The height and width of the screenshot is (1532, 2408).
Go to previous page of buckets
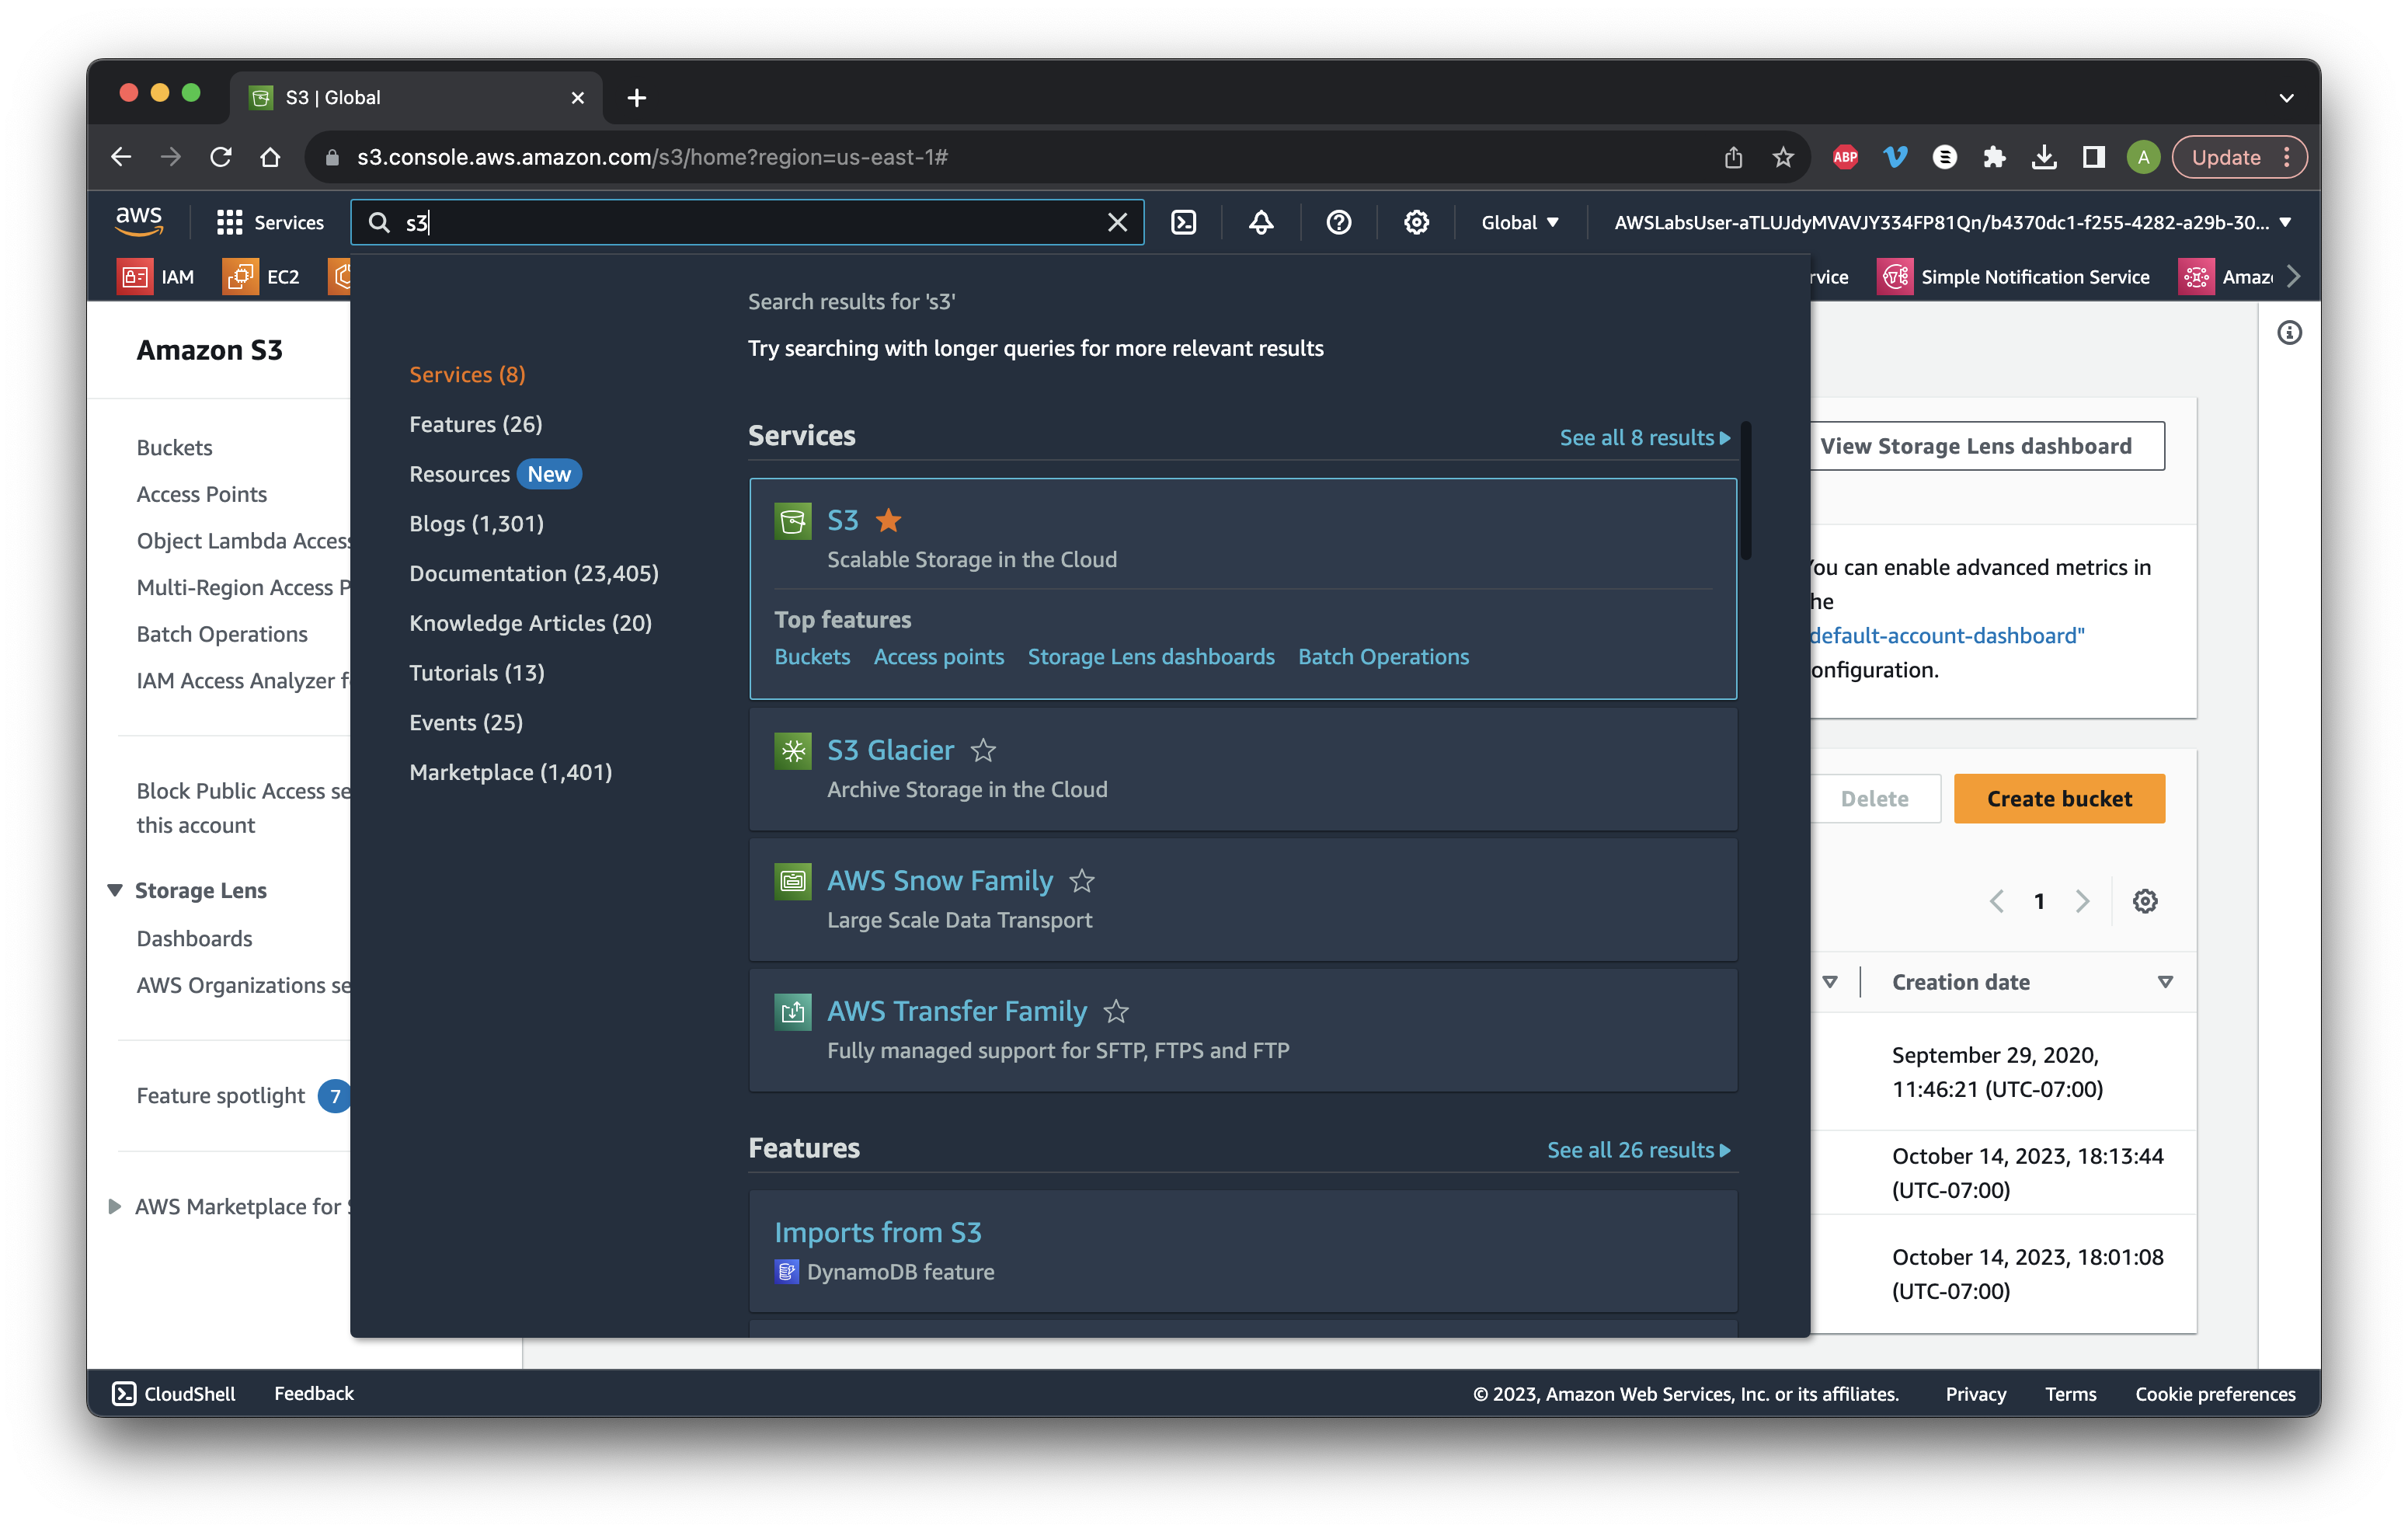coord(1996,901)
